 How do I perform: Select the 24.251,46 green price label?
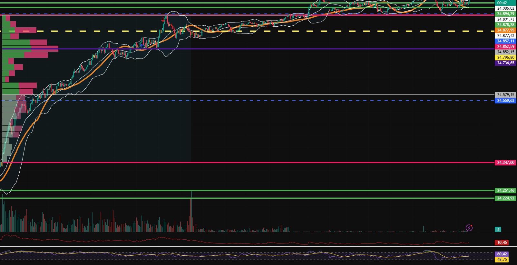pos(505,190)
